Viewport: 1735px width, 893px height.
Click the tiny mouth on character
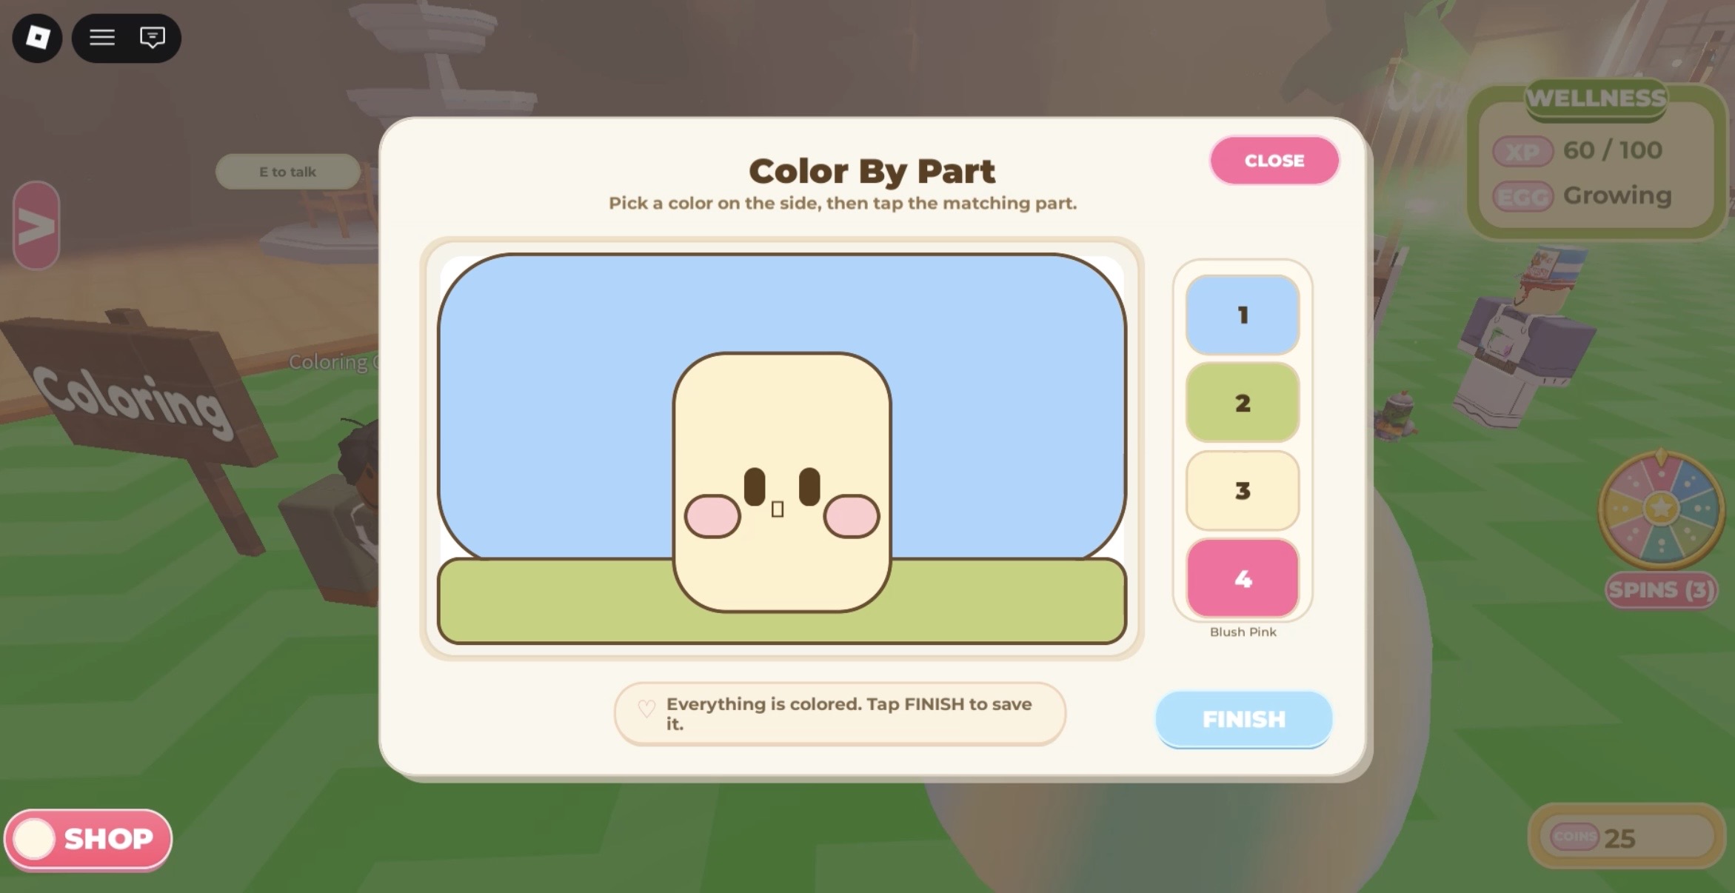778,509
